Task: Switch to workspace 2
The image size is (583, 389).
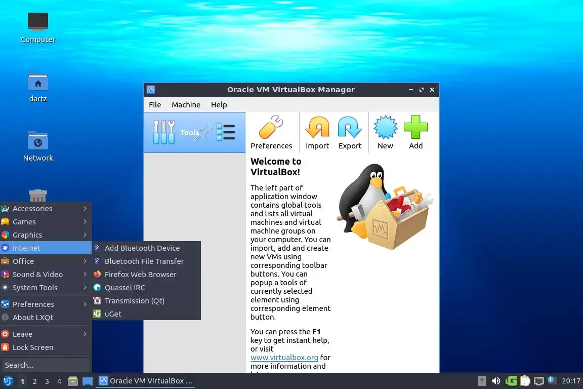Action: pos(34,381)
